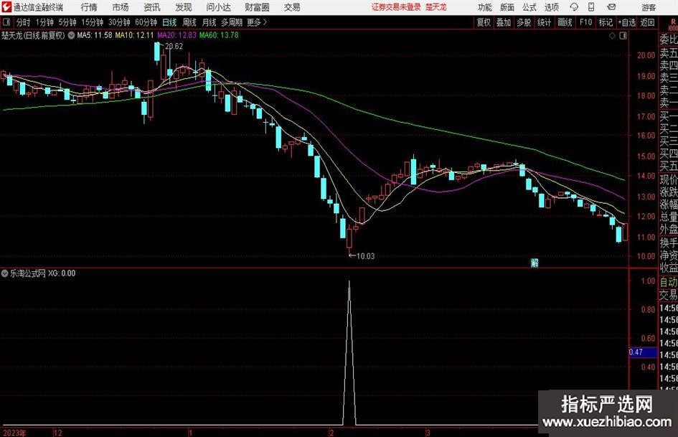
Task: Open the 行情 menu
Action: 89,7
